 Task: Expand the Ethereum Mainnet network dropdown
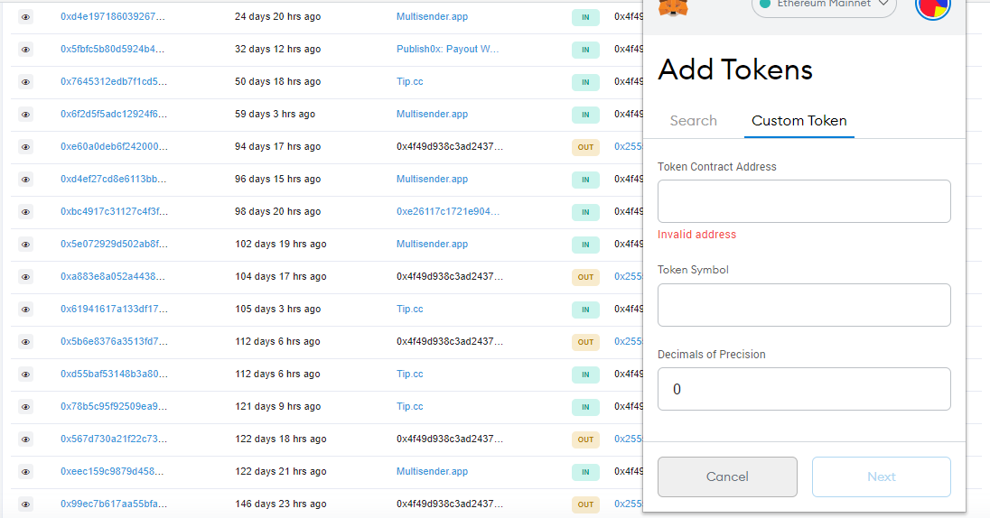[x=824, y=5]
